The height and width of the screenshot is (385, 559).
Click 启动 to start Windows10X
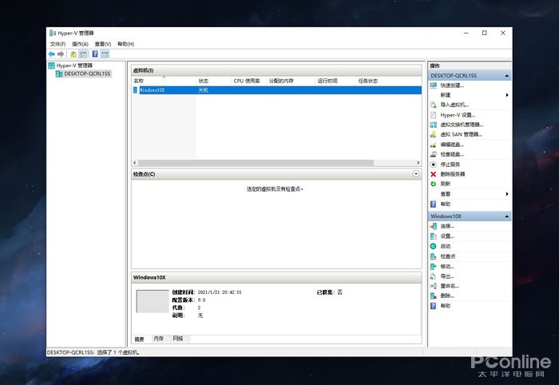click(446, 246)
